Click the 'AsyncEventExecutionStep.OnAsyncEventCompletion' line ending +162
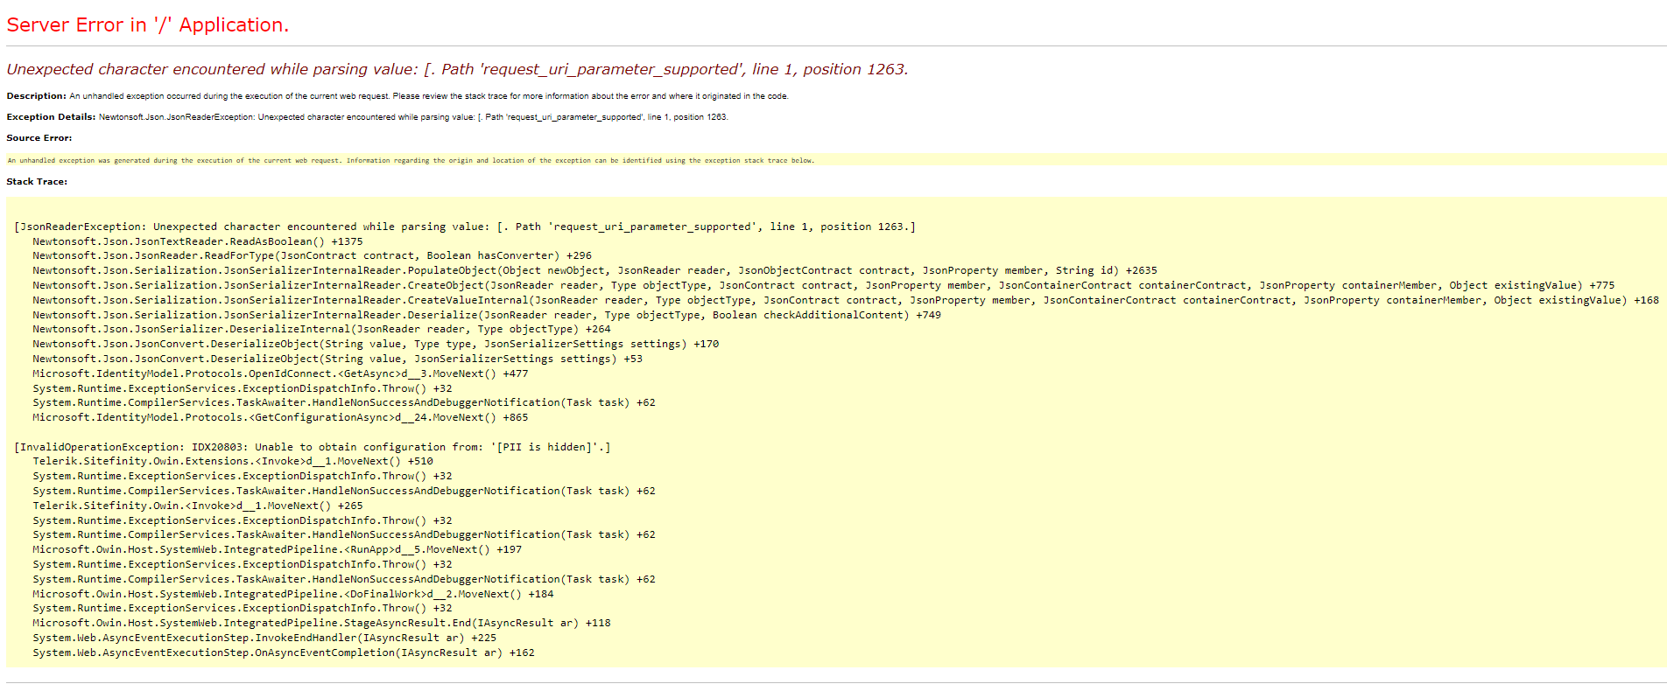Screen dimensions: 1667x684 click(x=283, y=653)
